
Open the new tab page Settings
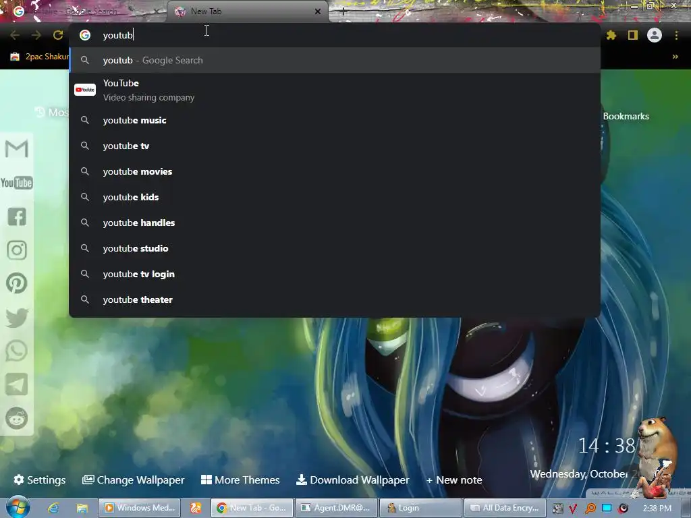[40, 480]
